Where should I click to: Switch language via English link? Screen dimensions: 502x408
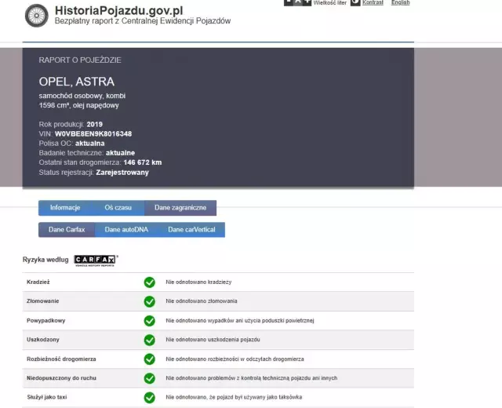(x=400, y=3)
